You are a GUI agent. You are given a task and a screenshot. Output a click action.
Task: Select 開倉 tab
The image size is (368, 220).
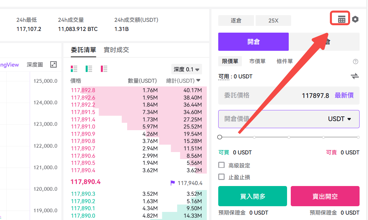(253, 42)
